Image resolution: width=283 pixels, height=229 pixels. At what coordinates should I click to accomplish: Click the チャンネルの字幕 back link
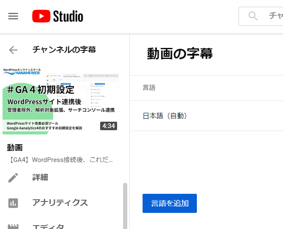pos(64,50)
